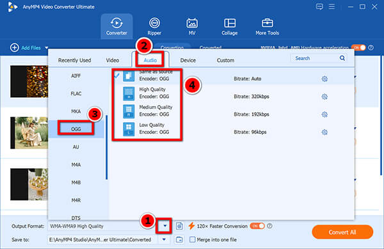This screenshot has height=249, width=384.
Task: Toggle hardware acceleration switch
Action: [x=358, y=47]
